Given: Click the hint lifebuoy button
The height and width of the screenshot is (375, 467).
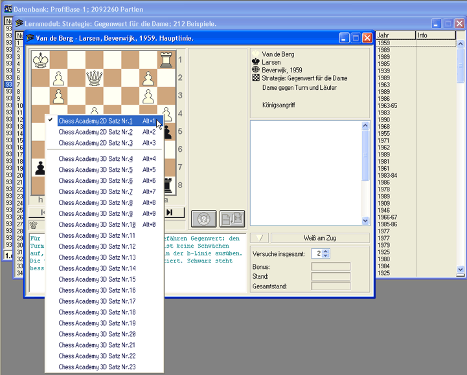Looking at the screenshot, I should [x=204, y=219].
